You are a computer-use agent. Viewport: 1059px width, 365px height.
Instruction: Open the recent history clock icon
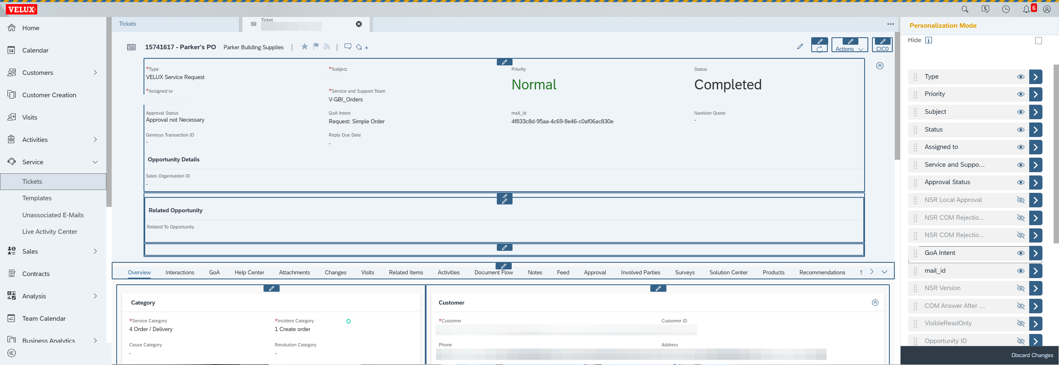click(1006, 9)
